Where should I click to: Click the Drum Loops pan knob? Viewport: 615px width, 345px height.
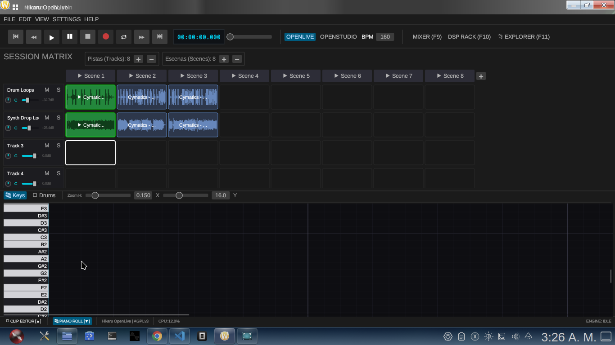pos(8,100)
